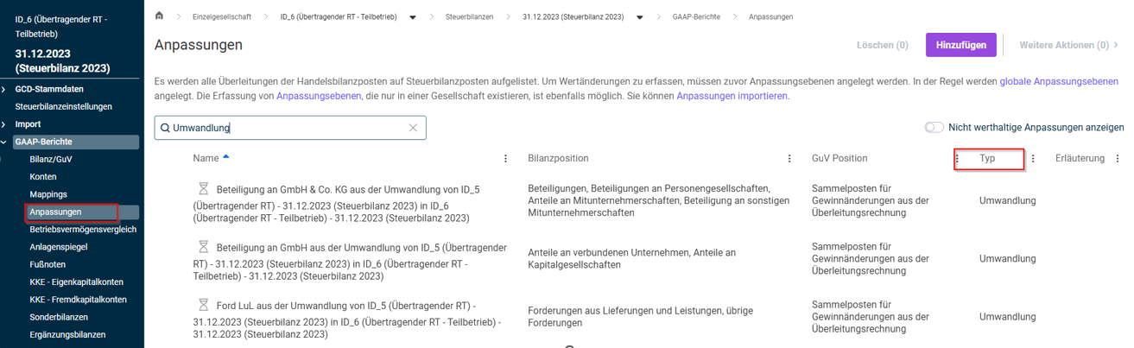Click hourglass icon of Beteiligung an GmbH & Co. KG row
1134x348 pixels.
[x=204, y=188]
